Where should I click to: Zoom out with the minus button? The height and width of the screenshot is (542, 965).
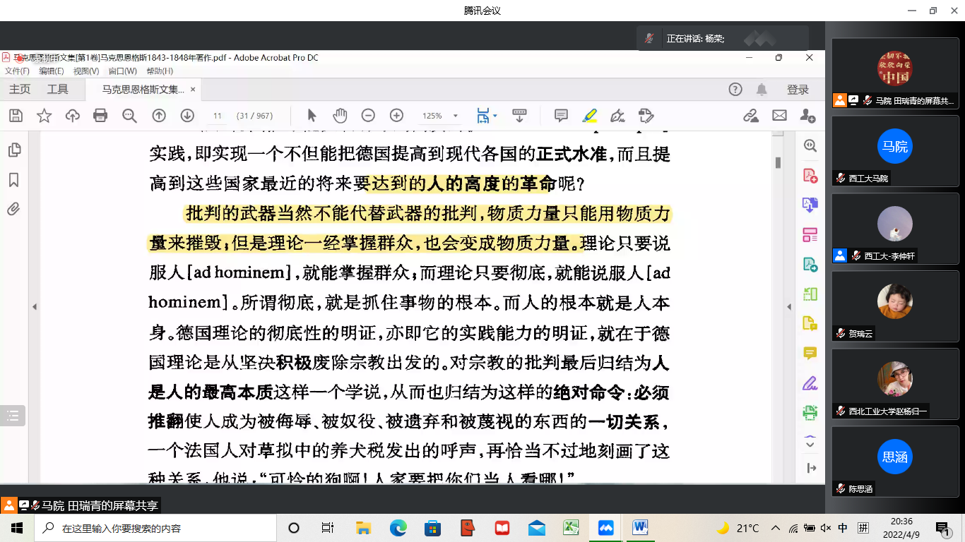(368, 116)
